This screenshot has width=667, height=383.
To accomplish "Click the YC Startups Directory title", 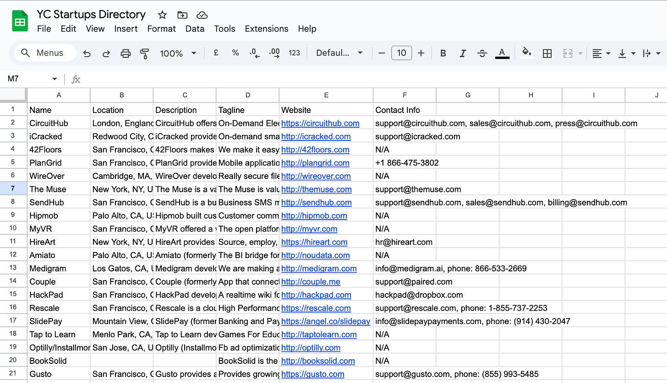I will point(91,15).
